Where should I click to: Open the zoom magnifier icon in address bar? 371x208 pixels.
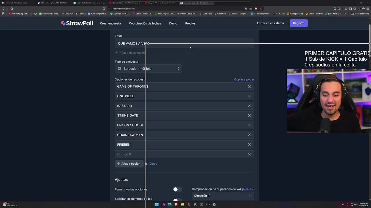tap(246, 9)
